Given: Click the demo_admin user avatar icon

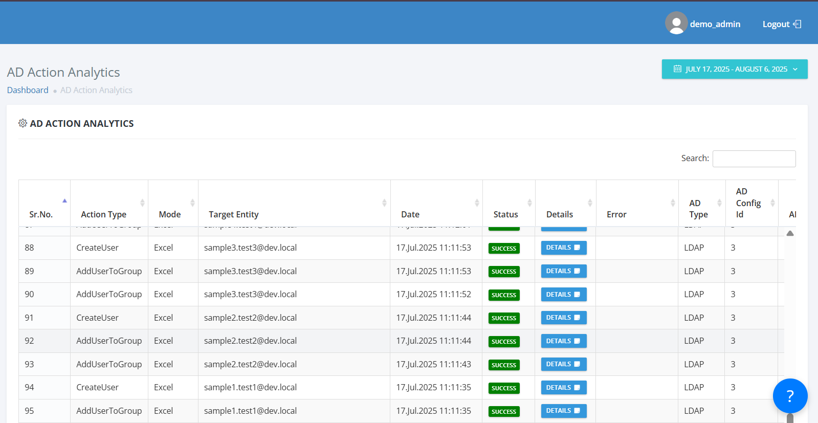Looking at the screenshot, I should click(x=676, y=24).
